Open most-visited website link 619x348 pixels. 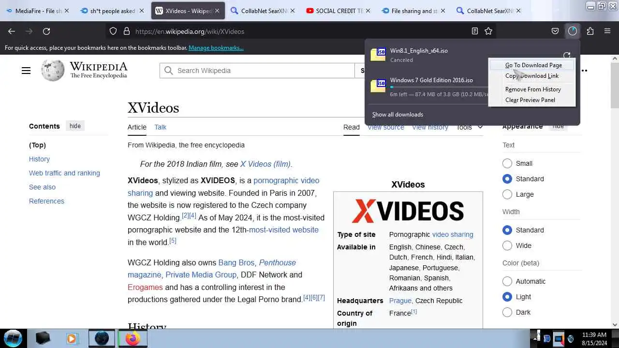point(284,230)
